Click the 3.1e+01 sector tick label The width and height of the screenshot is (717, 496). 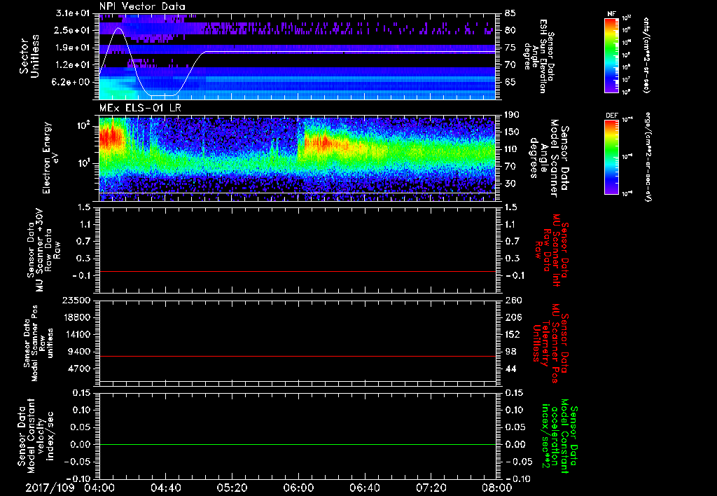74,13
